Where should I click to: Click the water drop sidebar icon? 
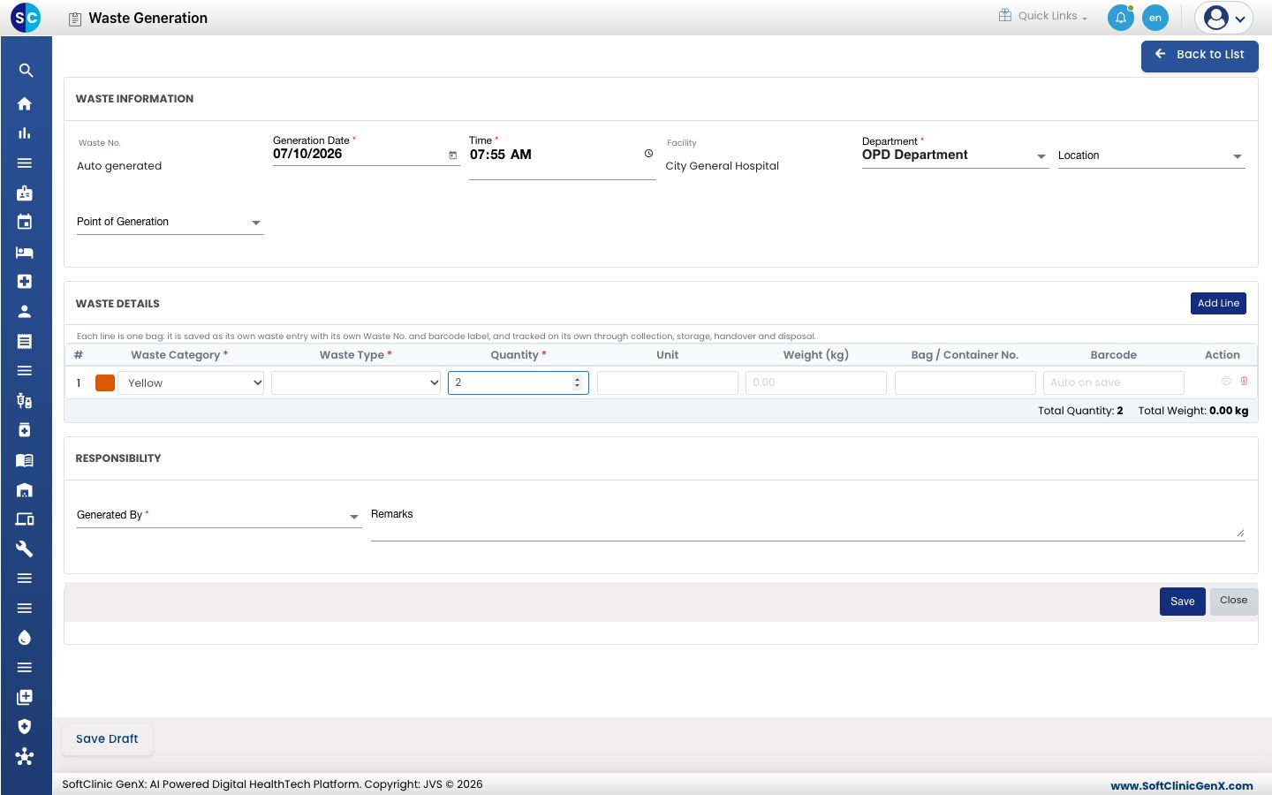[25, 638]
